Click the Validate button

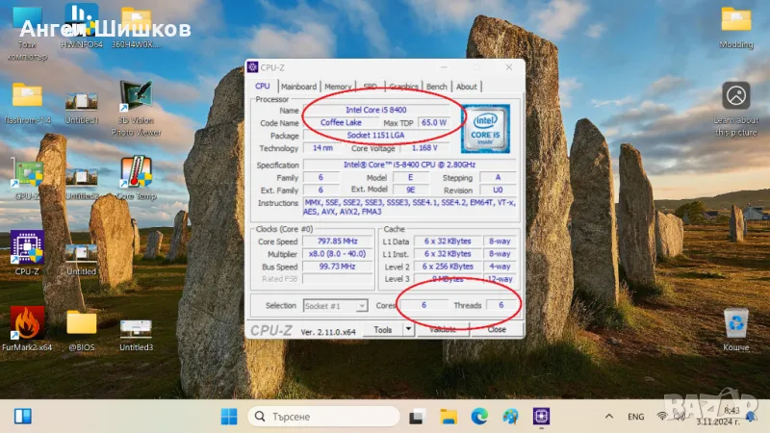click(442, 329)
